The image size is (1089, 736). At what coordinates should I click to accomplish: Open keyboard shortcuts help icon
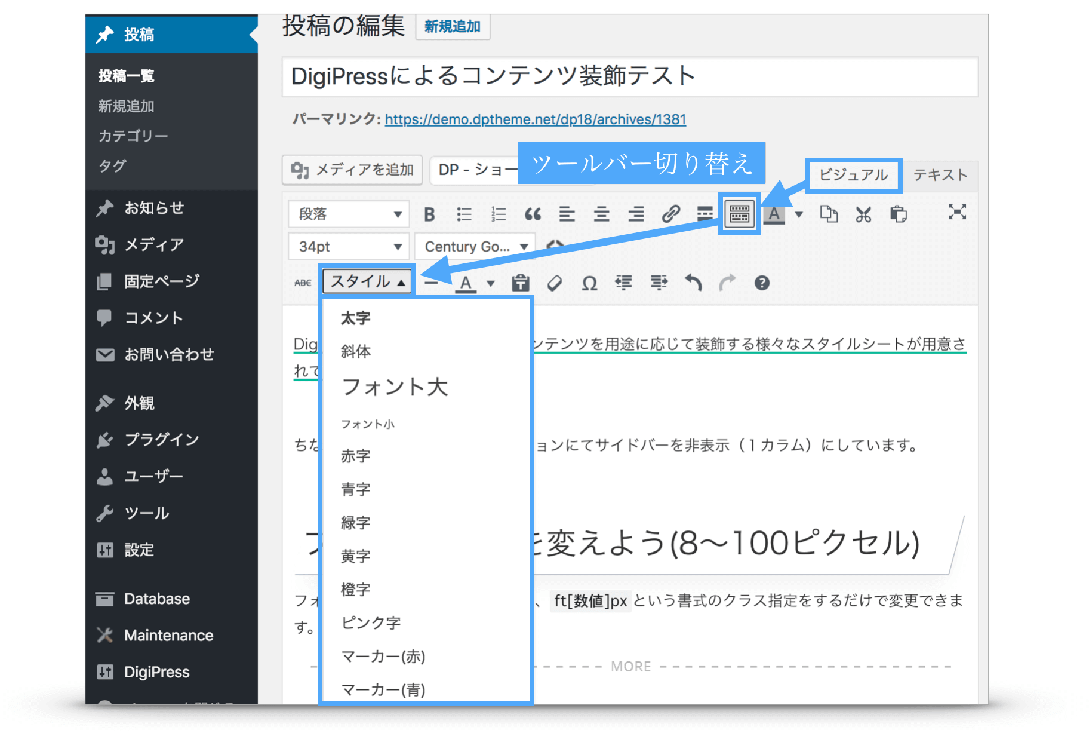[762, 283]
